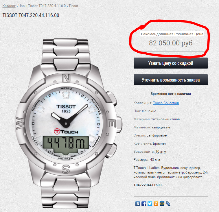Image resolution: width=219 pixels, height=212 pixels.
Task: Click the 'Временно нет в наличии' status text
Action: click(x=171, y=94)
